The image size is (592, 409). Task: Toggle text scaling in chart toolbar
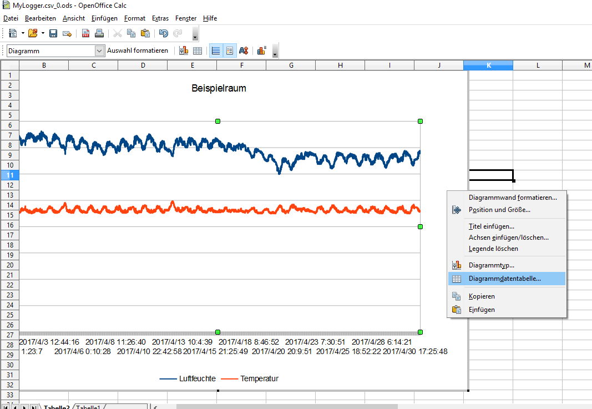[244, 51]
